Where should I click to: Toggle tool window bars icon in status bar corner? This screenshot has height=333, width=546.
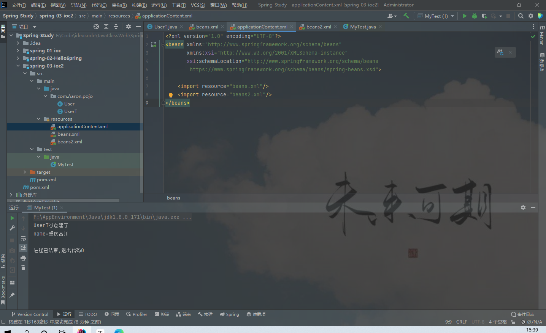[x=3, y=322]
